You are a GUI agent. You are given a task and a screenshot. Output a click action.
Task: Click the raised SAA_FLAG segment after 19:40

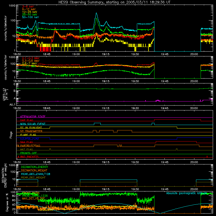coord(176,141)
